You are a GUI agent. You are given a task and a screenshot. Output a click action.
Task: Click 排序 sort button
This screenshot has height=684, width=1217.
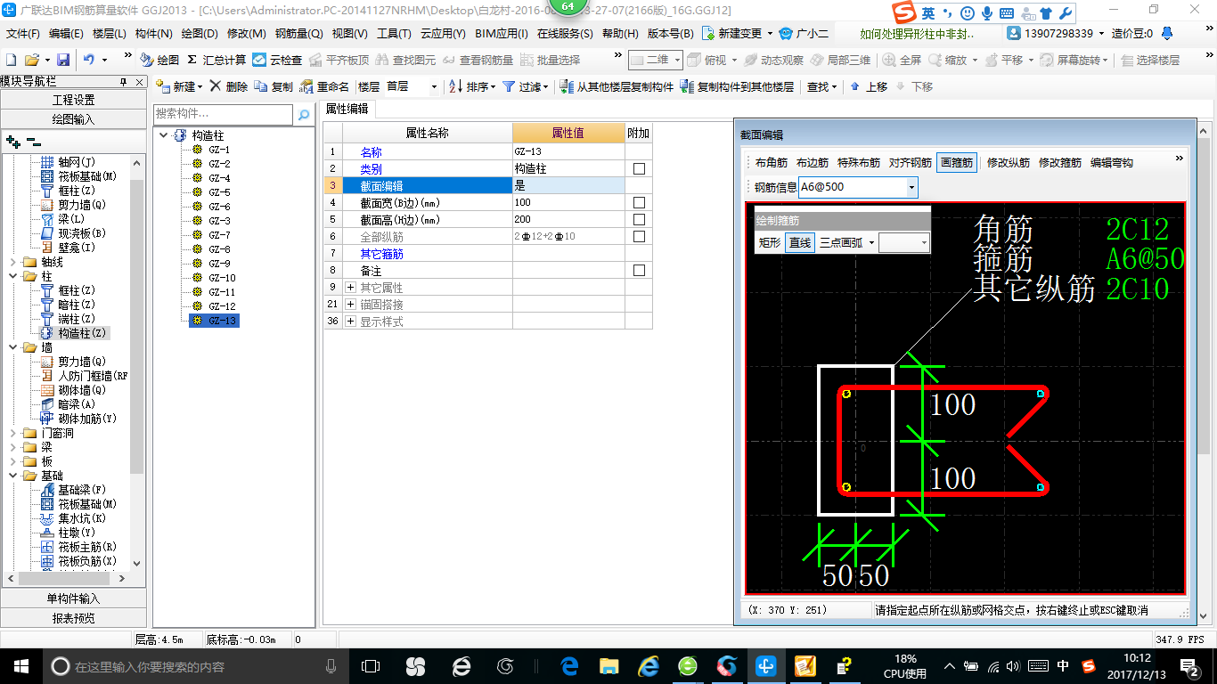click(x=471, y=86)
